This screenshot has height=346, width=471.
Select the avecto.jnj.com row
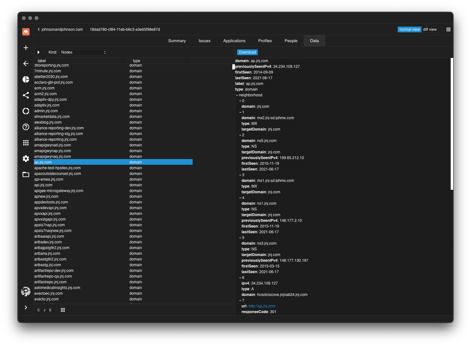point(113,299)
